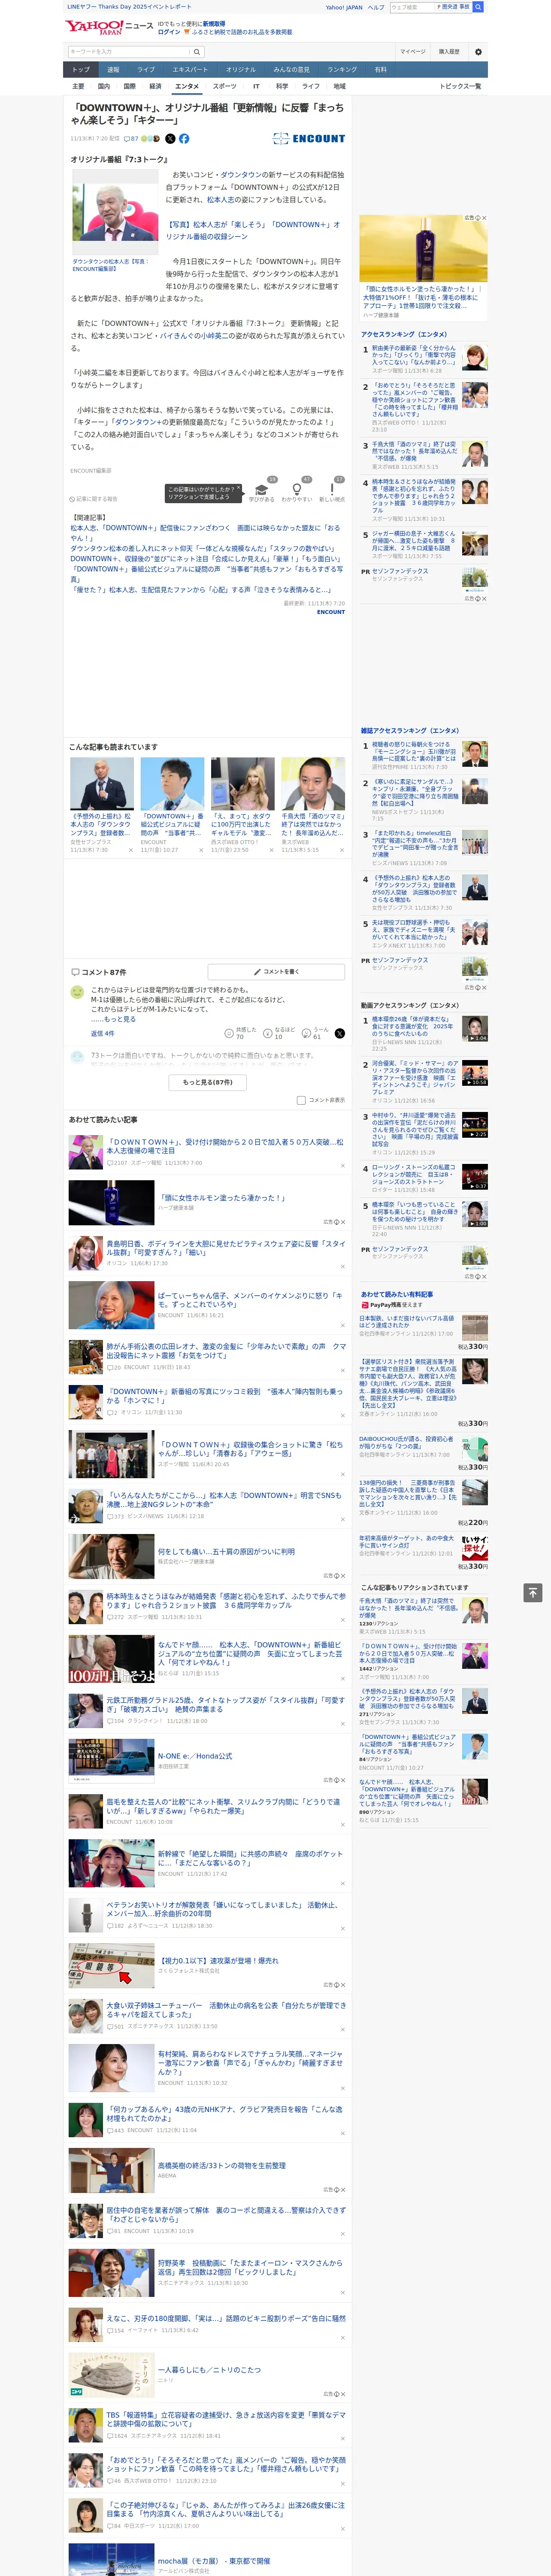This screenshot has width=551, height=2576.
Task: Open the みんなの意見 tab
Action: tap(291, 70)
